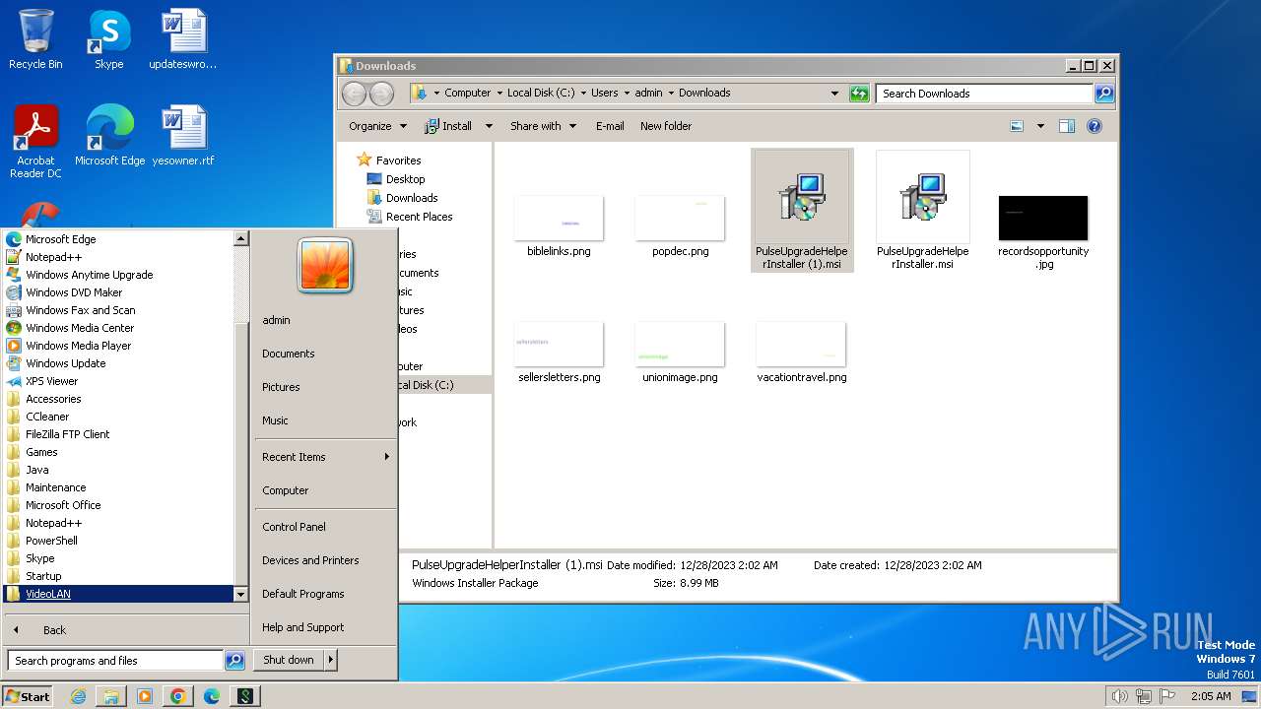Open the view options dropdown arrow

pos(1040,126)
